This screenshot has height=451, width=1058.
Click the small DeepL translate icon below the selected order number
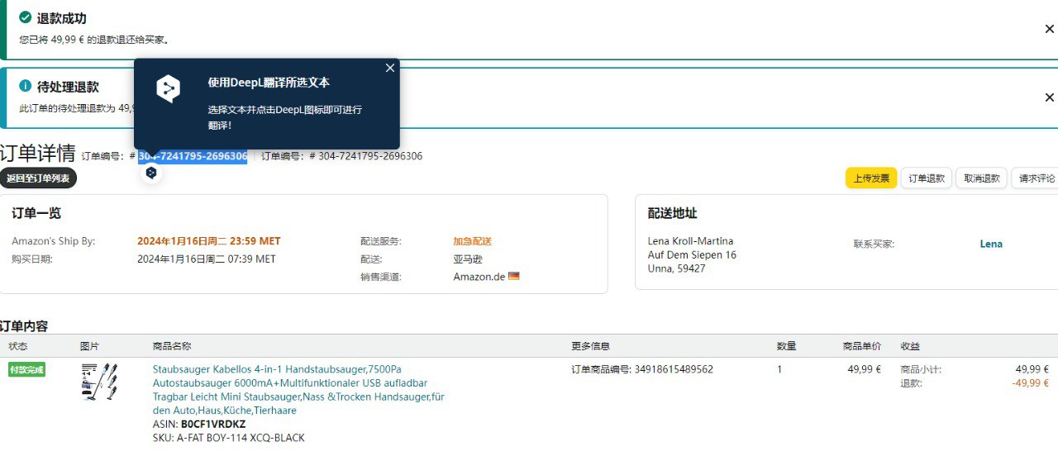pos(150,173)
